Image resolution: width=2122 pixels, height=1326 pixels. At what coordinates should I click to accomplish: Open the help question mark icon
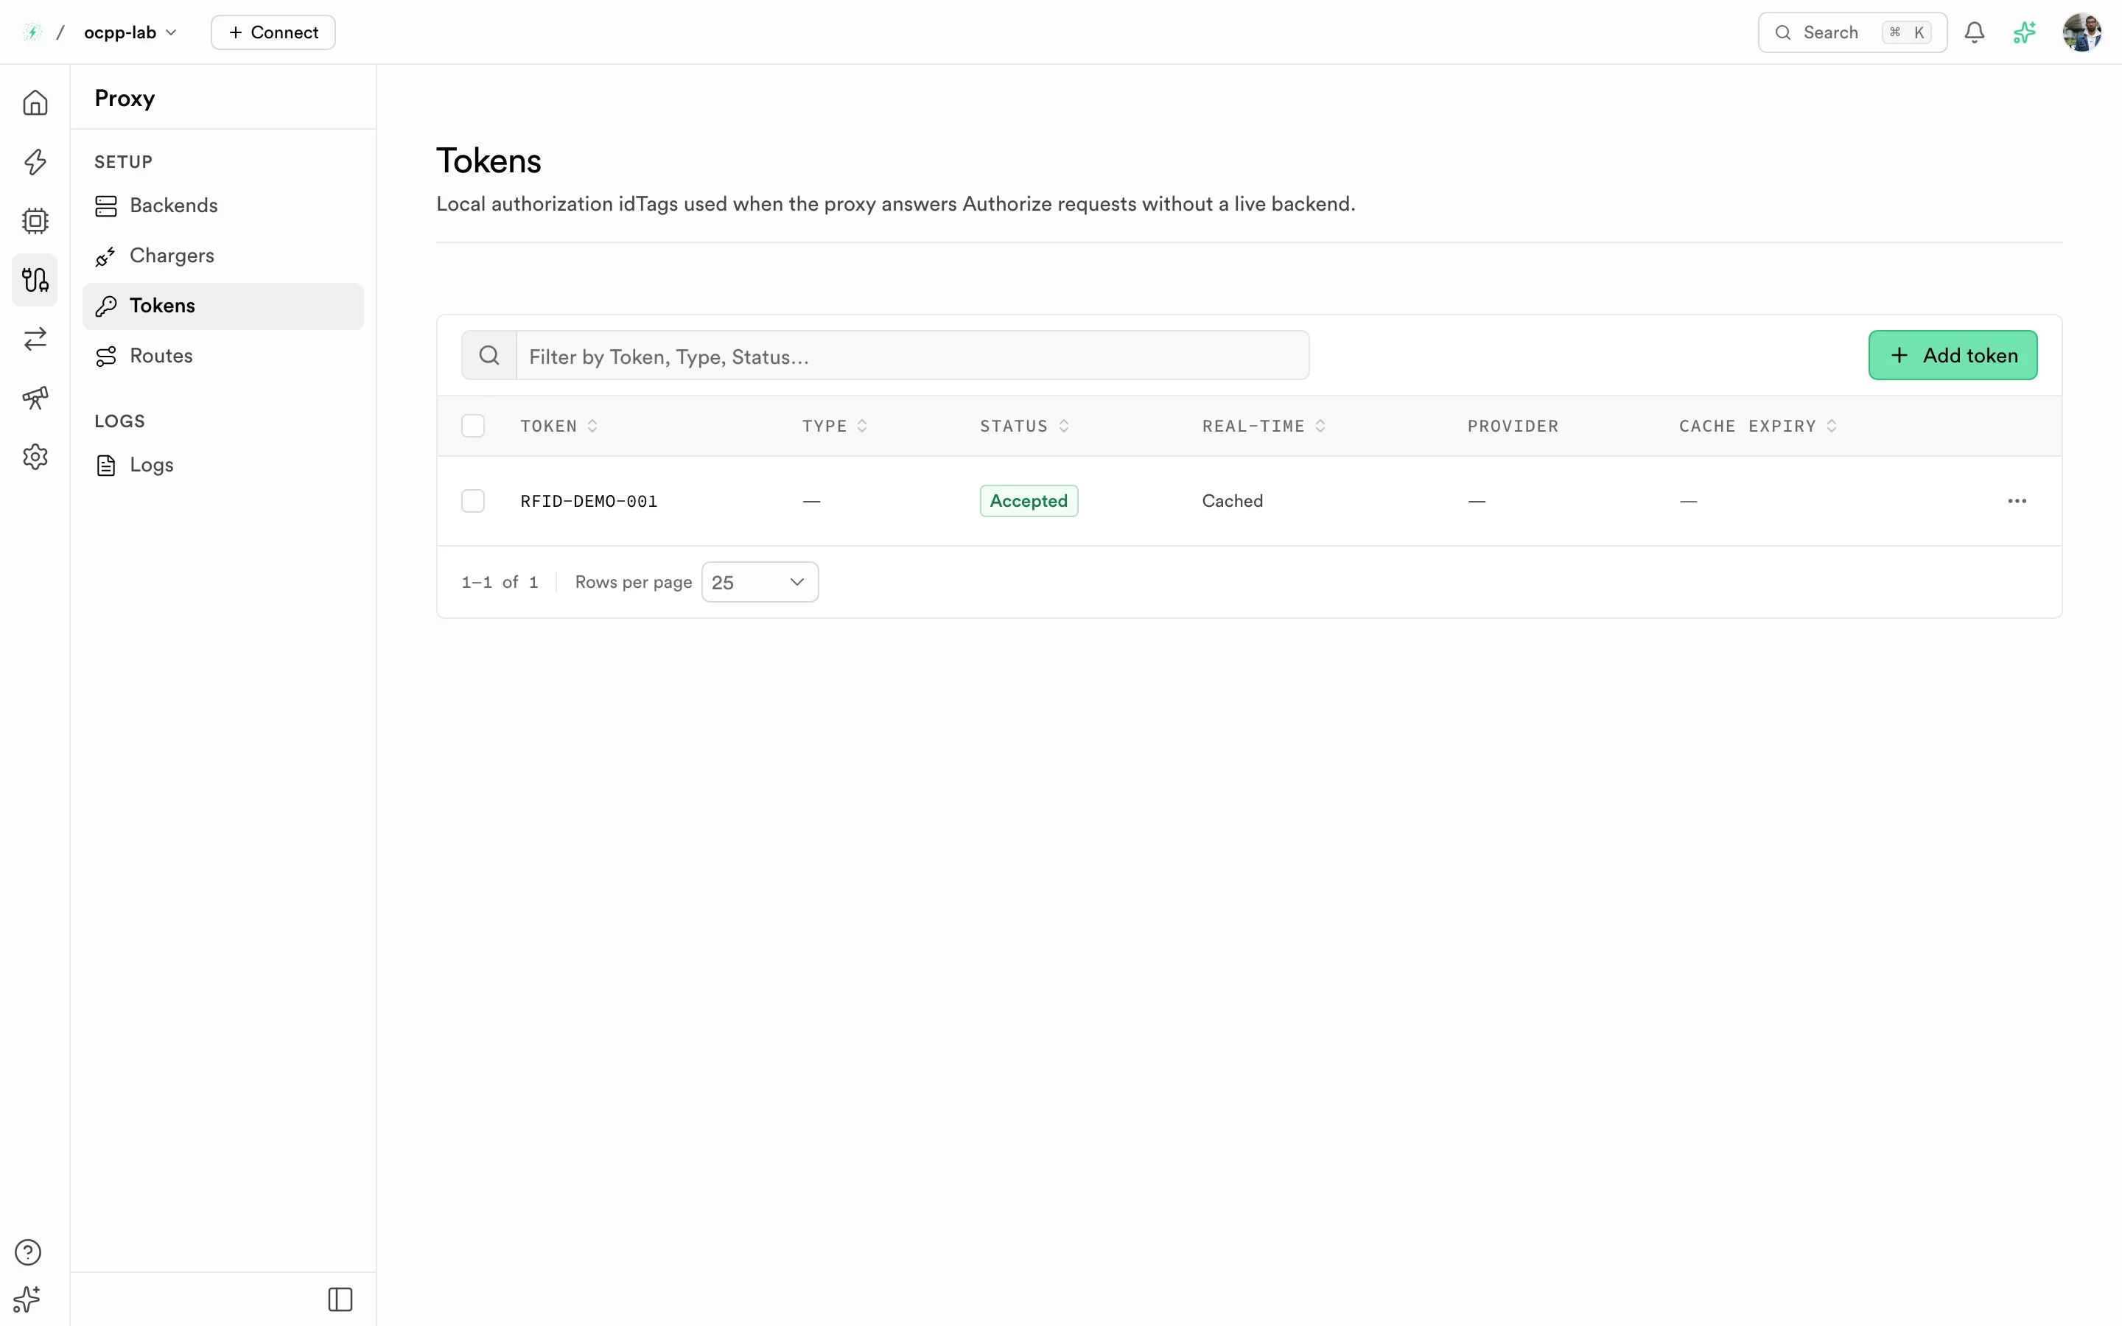tap(28, 1252)
